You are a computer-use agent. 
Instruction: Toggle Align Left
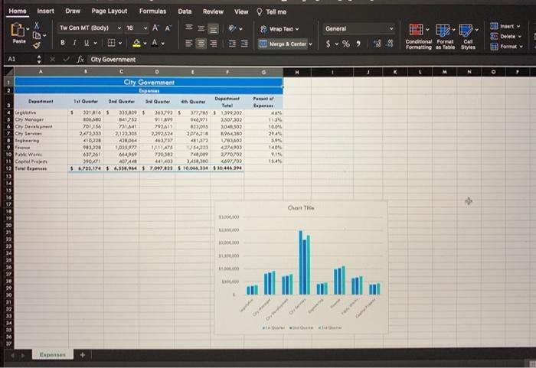[x=188, y=44]
